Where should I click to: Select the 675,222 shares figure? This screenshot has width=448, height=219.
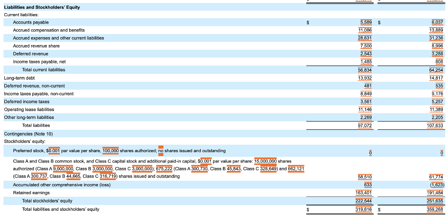click(164, 169)
